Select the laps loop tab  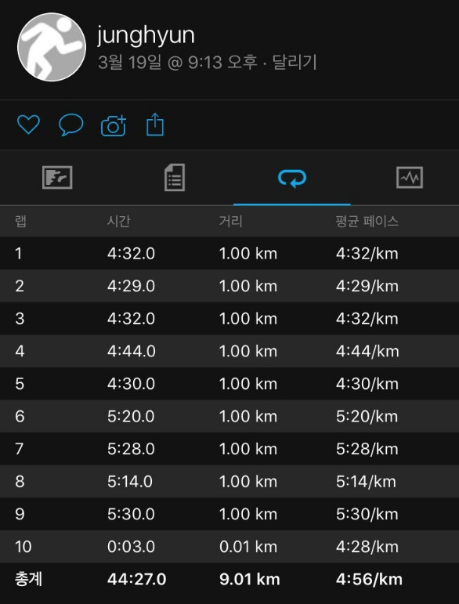292,179
